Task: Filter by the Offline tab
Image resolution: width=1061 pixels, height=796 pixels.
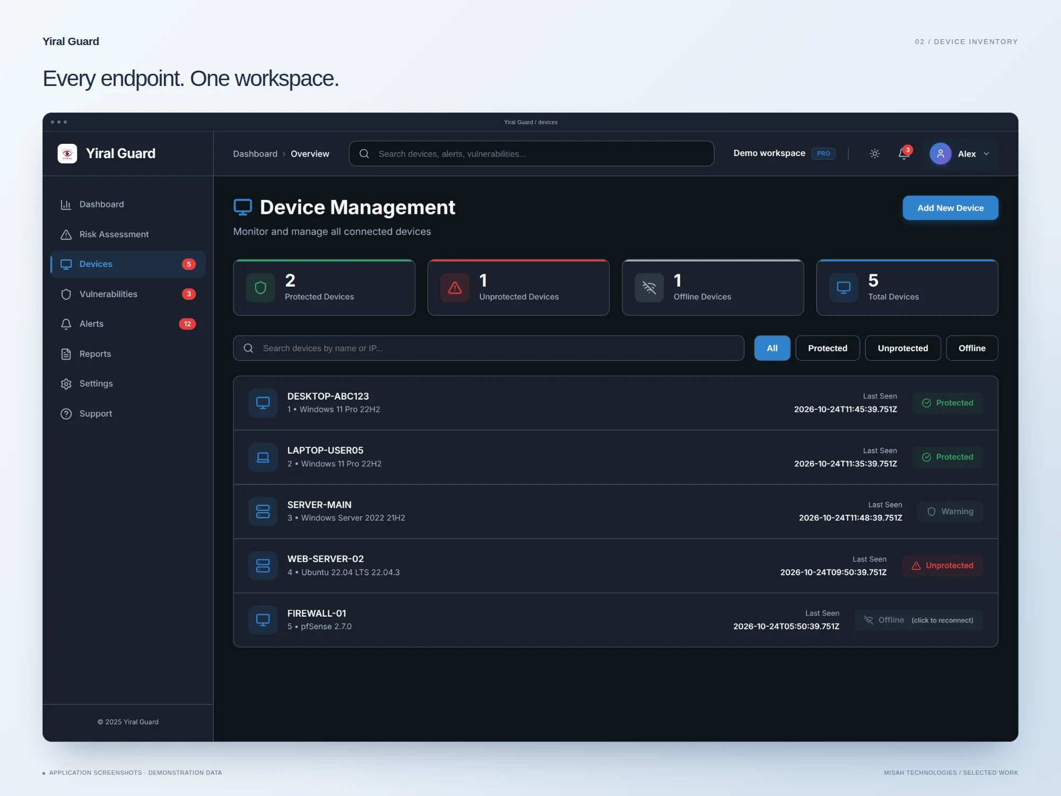Action: [972, 348]
